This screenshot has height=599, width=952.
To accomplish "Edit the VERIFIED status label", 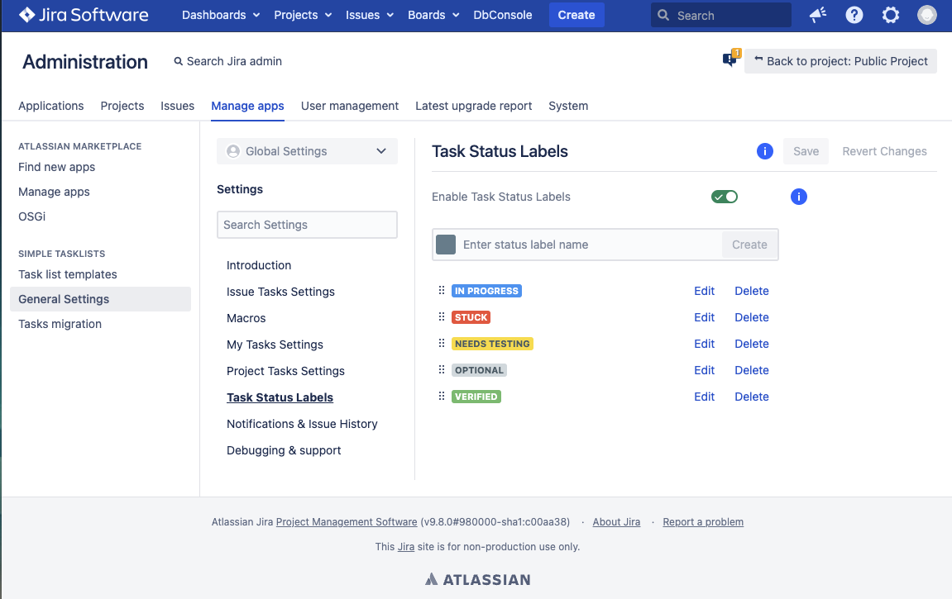I will click(x=704, y=397).
